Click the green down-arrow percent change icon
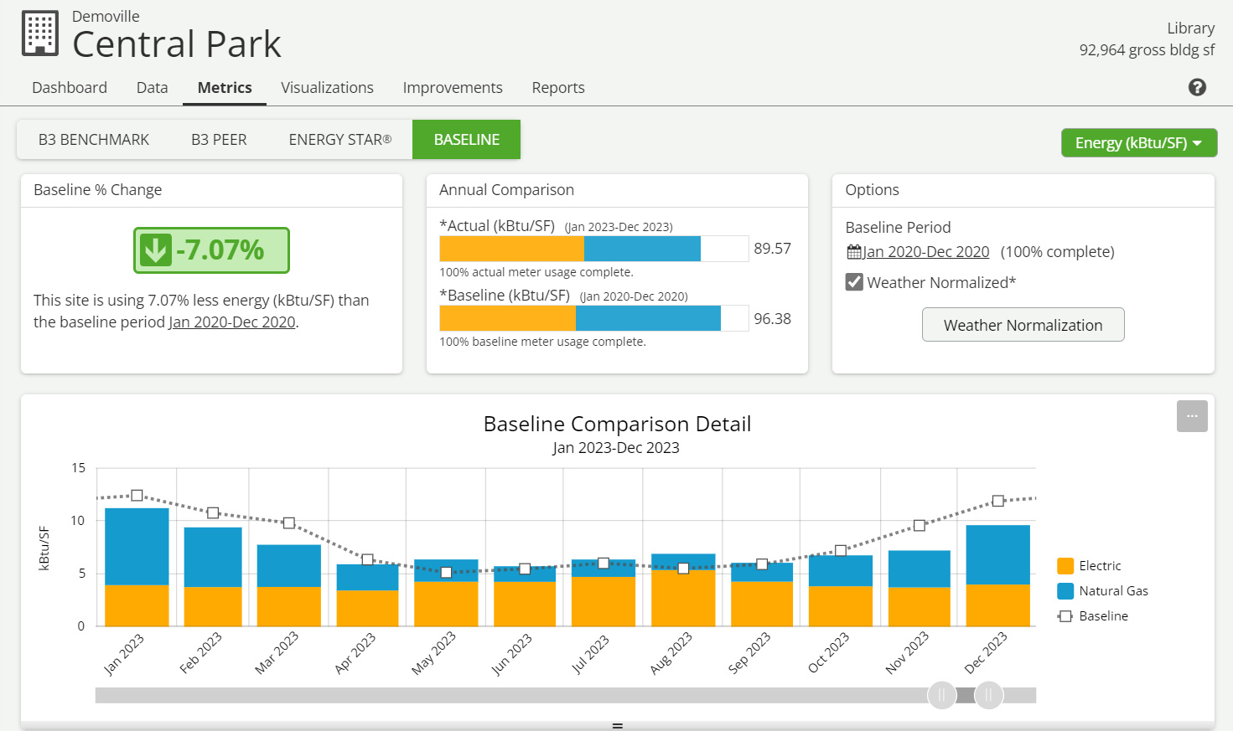Image resolution: width=1233 pixels, height=731 pixels. [156, 250]
